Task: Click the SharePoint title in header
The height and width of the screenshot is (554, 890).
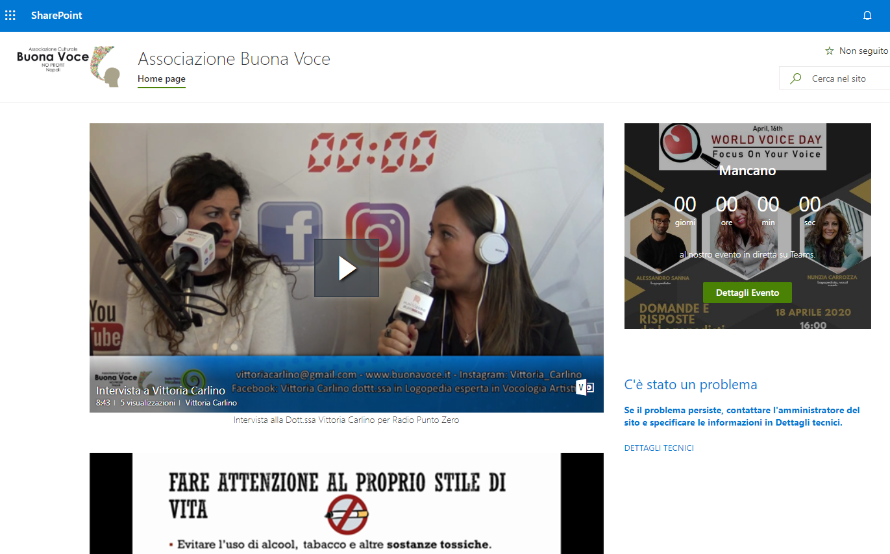Action: (56, 16)
